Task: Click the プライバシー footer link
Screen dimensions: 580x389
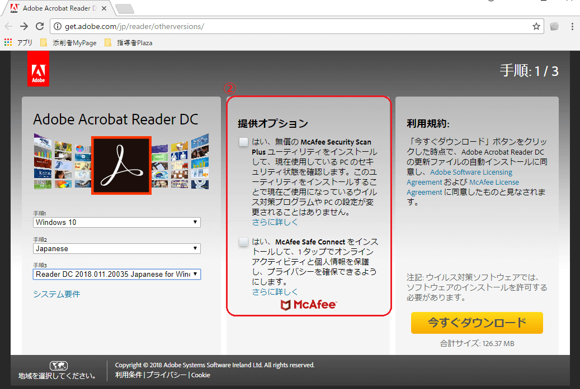Action: coord(167,375)
